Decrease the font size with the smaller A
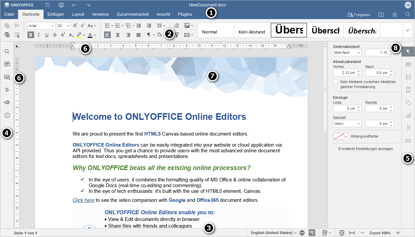Viewport: 415px width, 237px height. [83, 25]
